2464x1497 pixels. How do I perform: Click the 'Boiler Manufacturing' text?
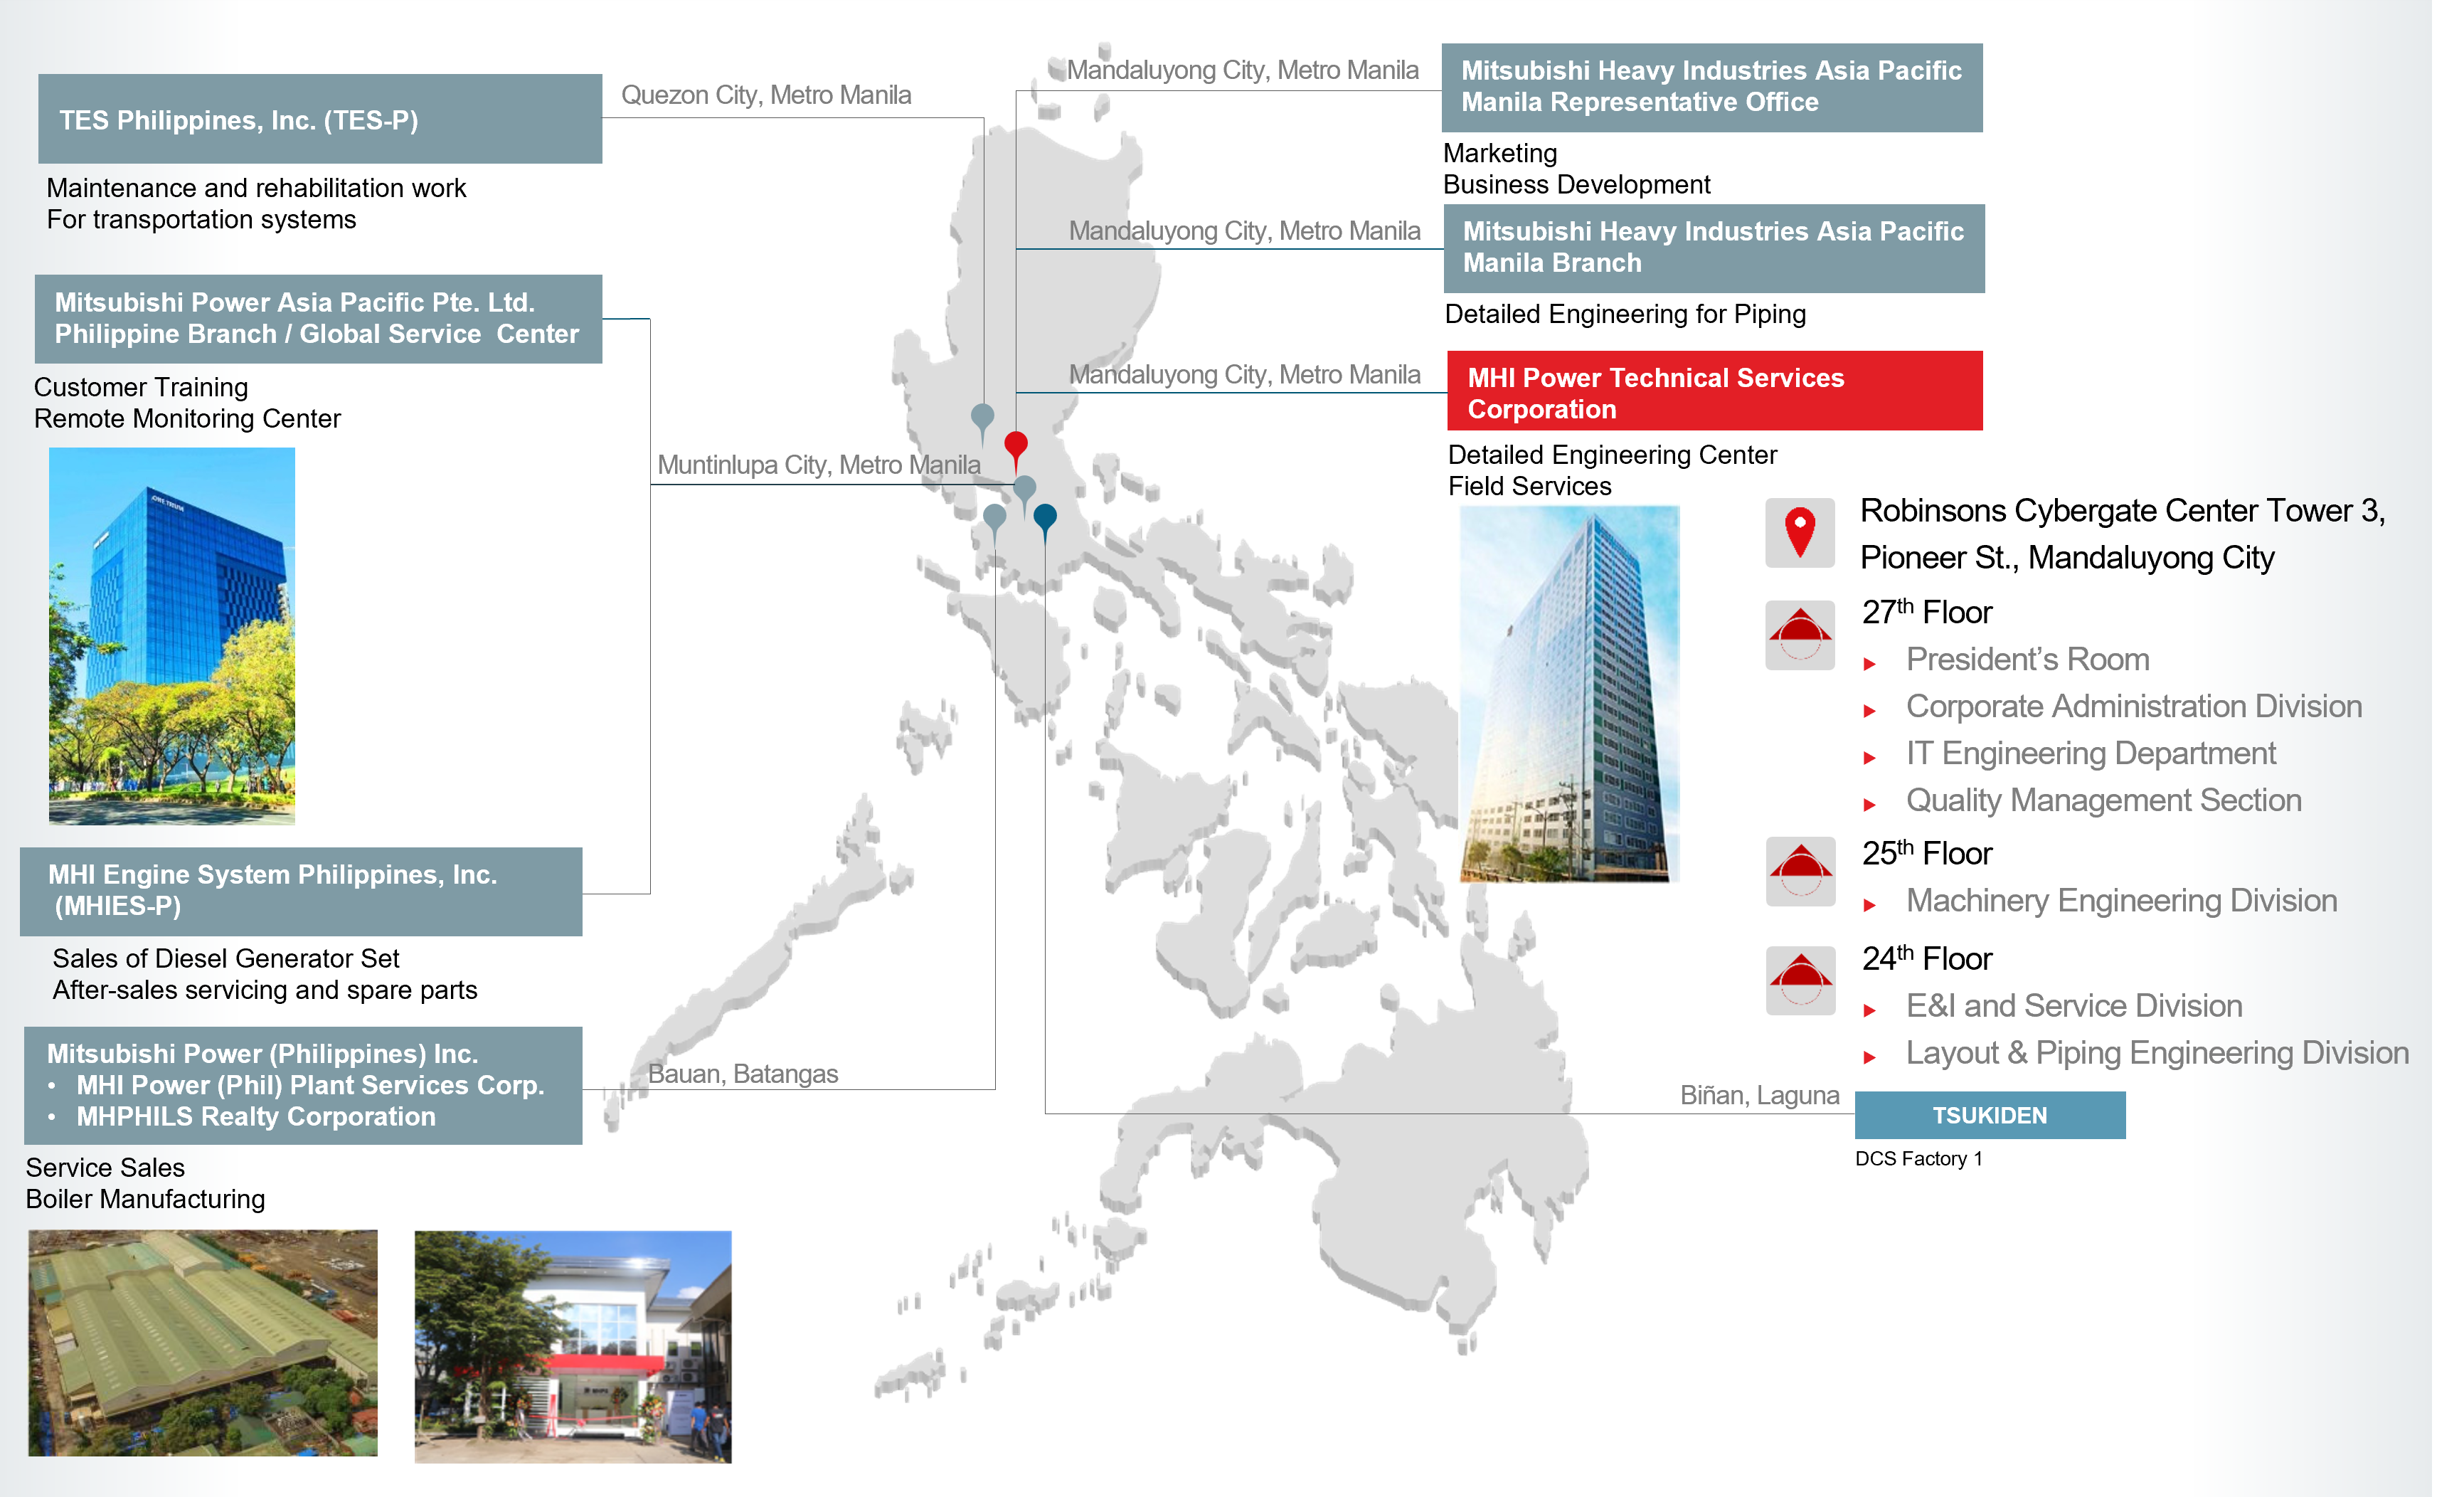pyautogui.click(x=145, y=1199)
